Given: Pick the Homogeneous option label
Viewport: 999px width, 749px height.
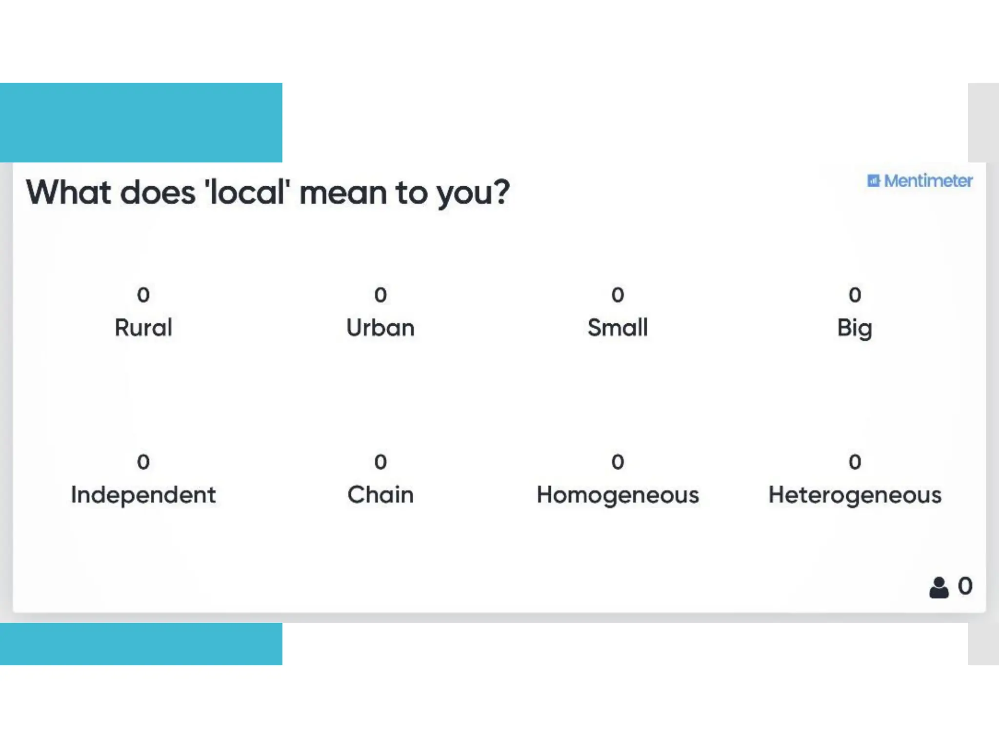Looking at the screenshot, I should 618,495.
